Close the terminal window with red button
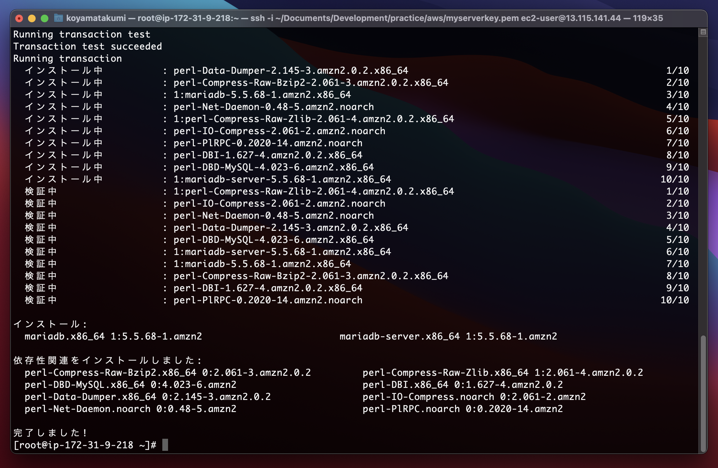Screen dimensions: 718x468 coord(19,18)
